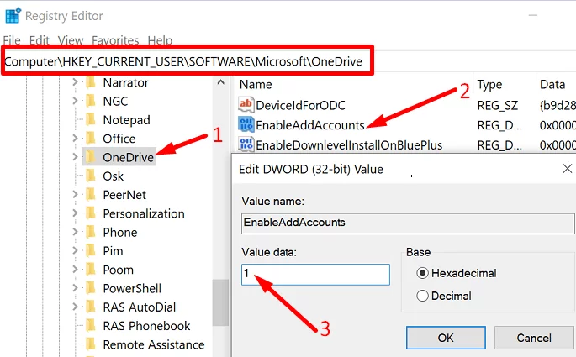Click the Value data input field

tap(315, 274)
